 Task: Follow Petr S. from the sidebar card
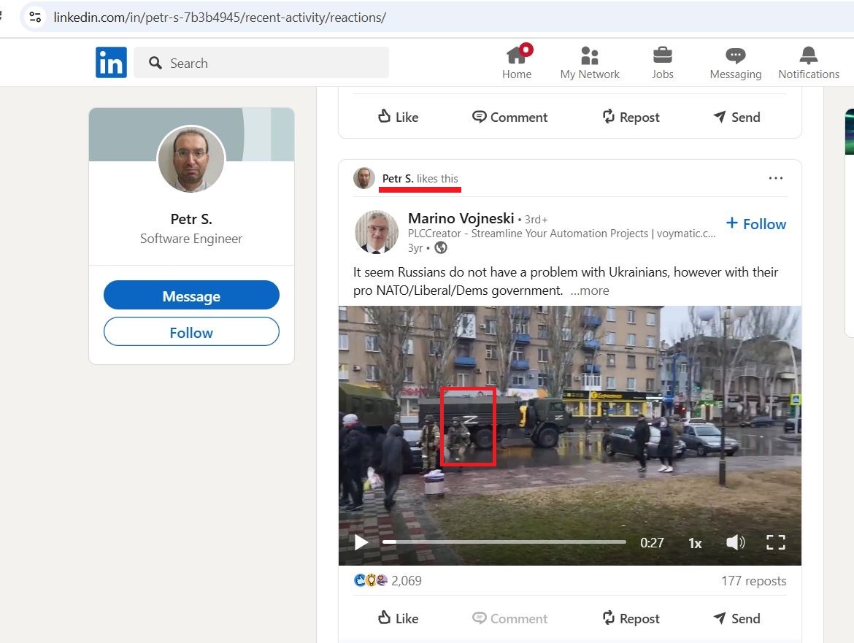191,331
